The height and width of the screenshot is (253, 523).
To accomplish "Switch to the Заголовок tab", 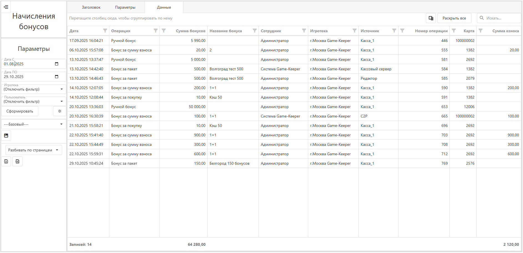I will [91, 7].
